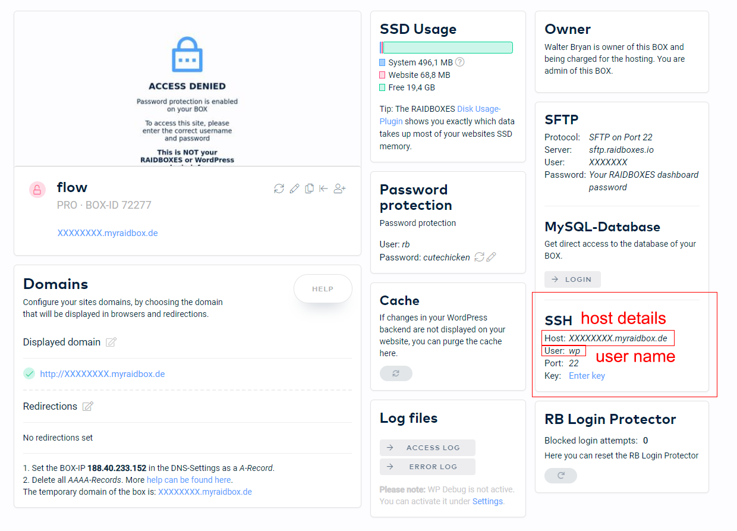
Task: Click the 'Website 68,8 MB' legend text
Action: (419, 75)
